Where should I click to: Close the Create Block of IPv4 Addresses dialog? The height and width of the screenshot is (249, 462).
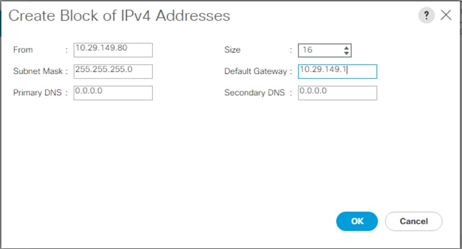(446, 15)
